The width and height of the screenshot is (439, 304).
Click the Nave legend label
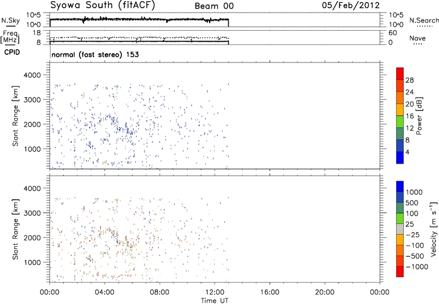click(418, 38)
